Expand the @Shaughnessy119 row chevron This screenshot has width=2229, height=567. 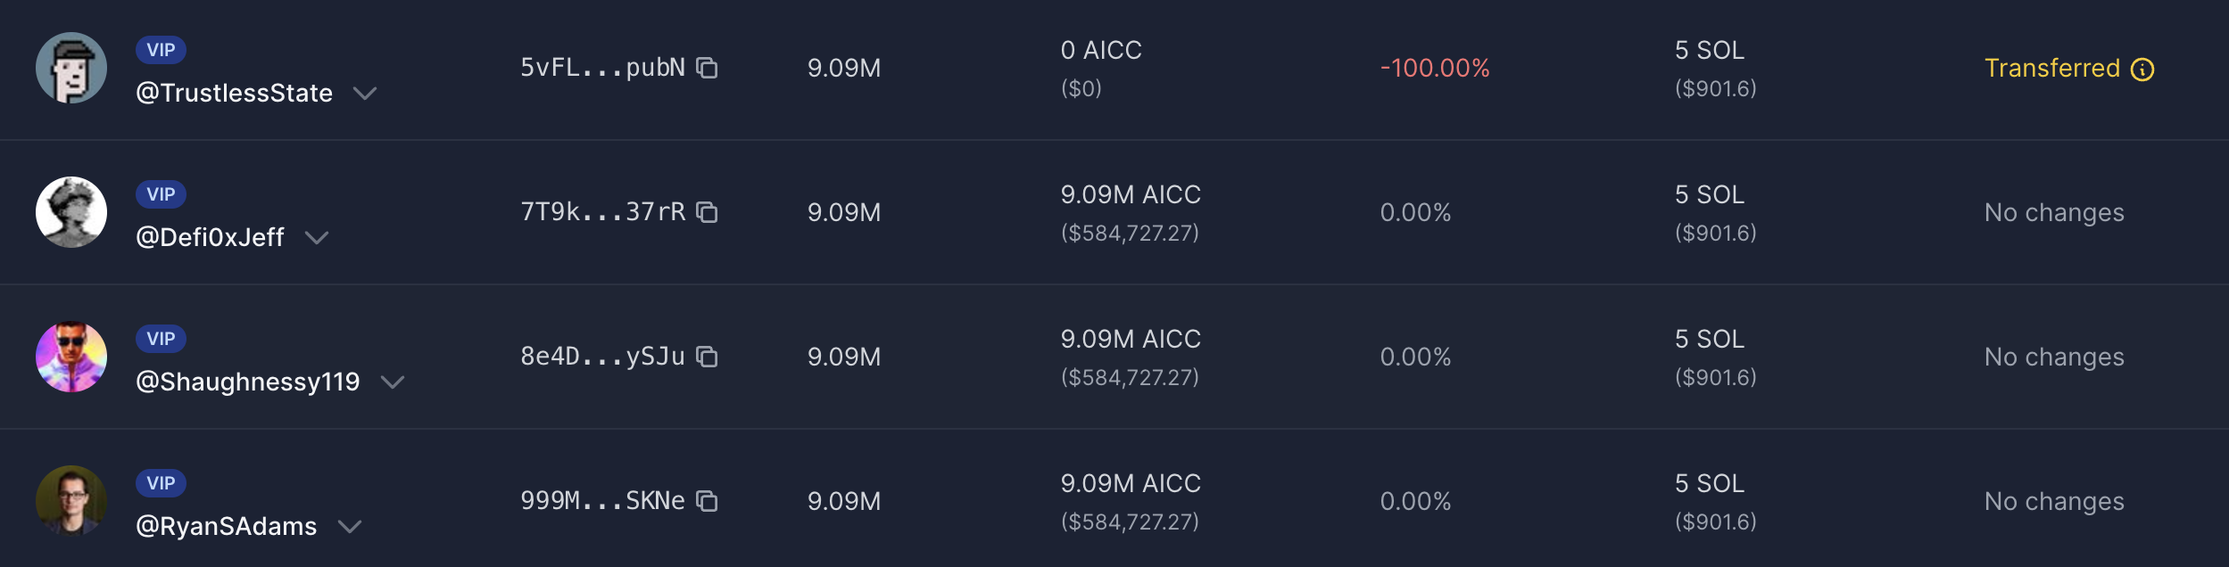pyautogui.click(x=393, y=382)
